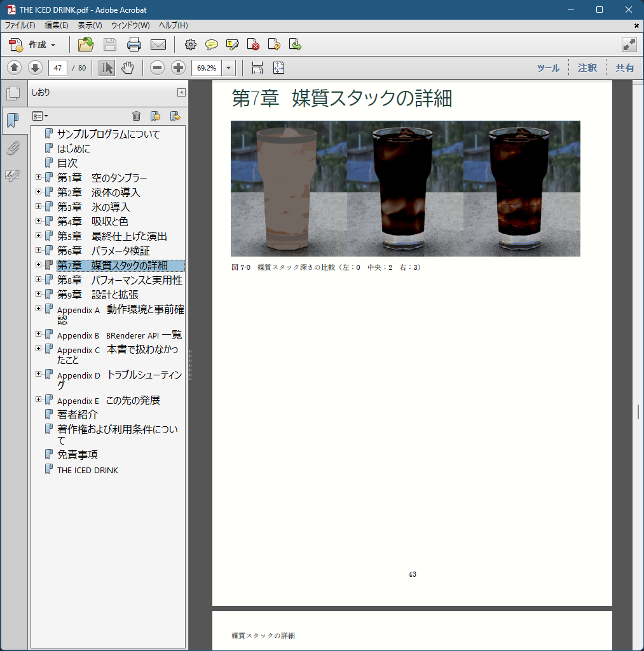Open the bookmark options dropdown menu
Screen dimensions: 644x651
[x=40, y=116]
